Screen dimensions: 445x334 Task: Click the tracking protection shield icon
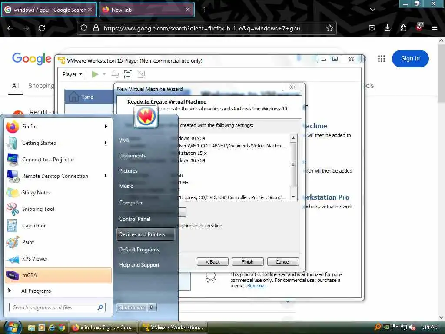click(x=84, y=28)
